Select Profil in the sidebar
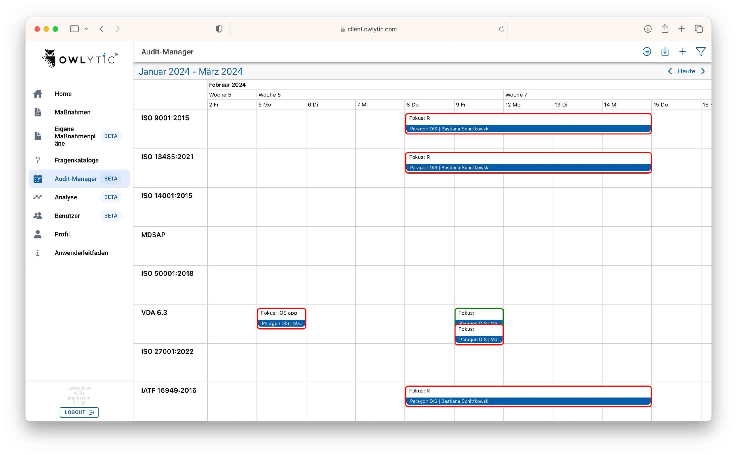This screenshot has height=455, width=737. [62, 234]
